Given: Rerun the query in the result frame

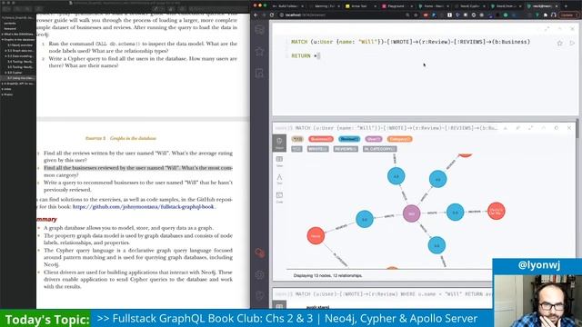Looking at the screenshot, I should (x=556, y=128).
